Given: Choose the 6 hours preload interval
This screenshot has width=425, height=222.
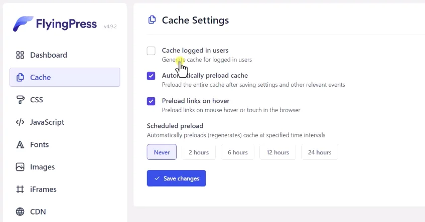Looking at the screenshot, I should (x=237, y=152).
